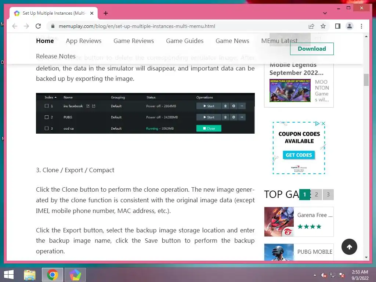The image size is (376, 282).
Task: Close the Set Up Multiple Instances tab
Action: [91, 13]
